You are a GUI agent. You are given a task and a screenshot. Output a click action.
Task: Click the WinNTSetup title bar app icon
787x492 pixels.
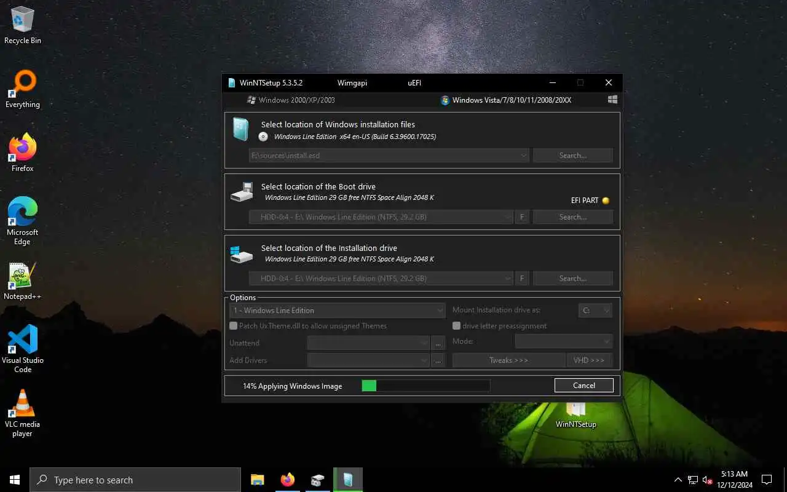231,82
